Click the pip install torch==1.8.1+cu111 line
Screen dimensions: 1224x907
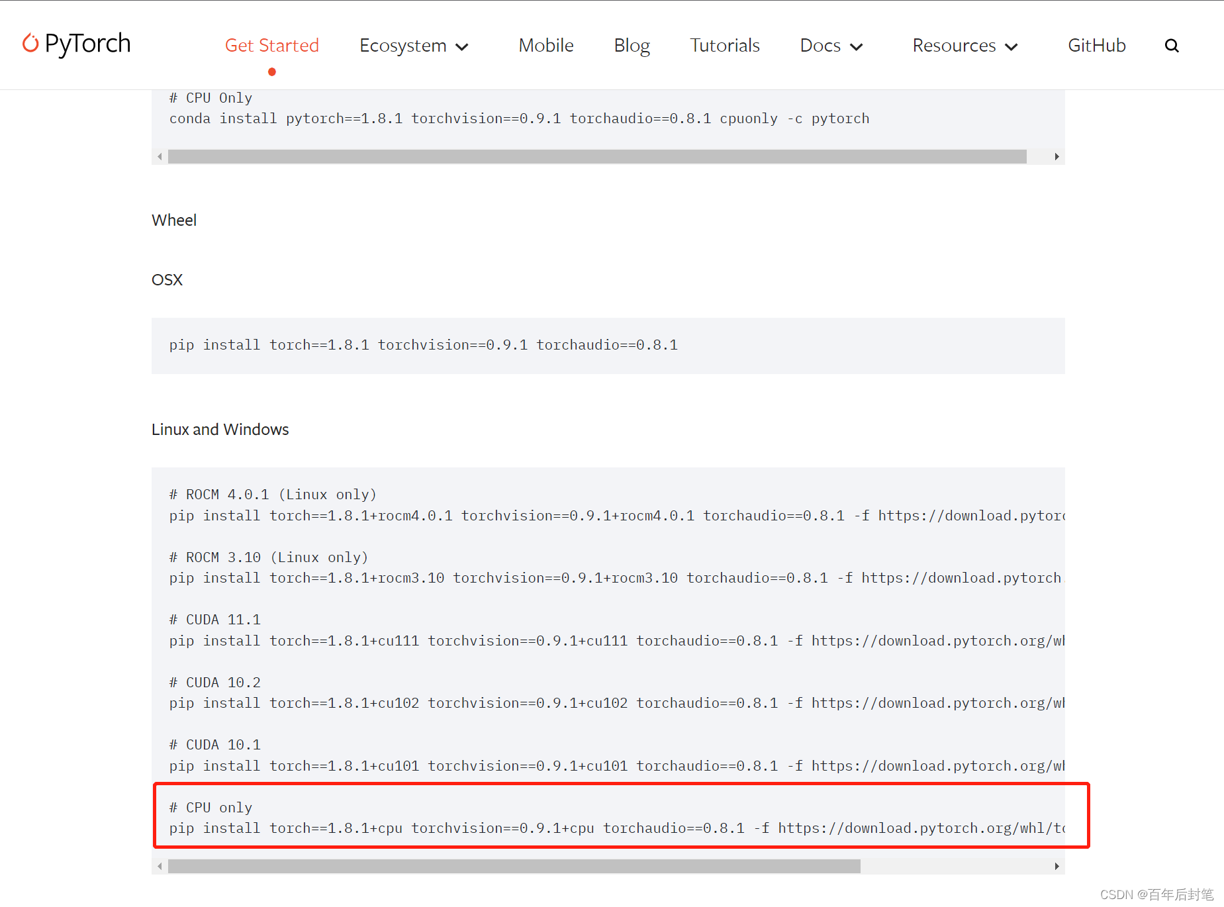pyautogui.click(x=617, y=641)
